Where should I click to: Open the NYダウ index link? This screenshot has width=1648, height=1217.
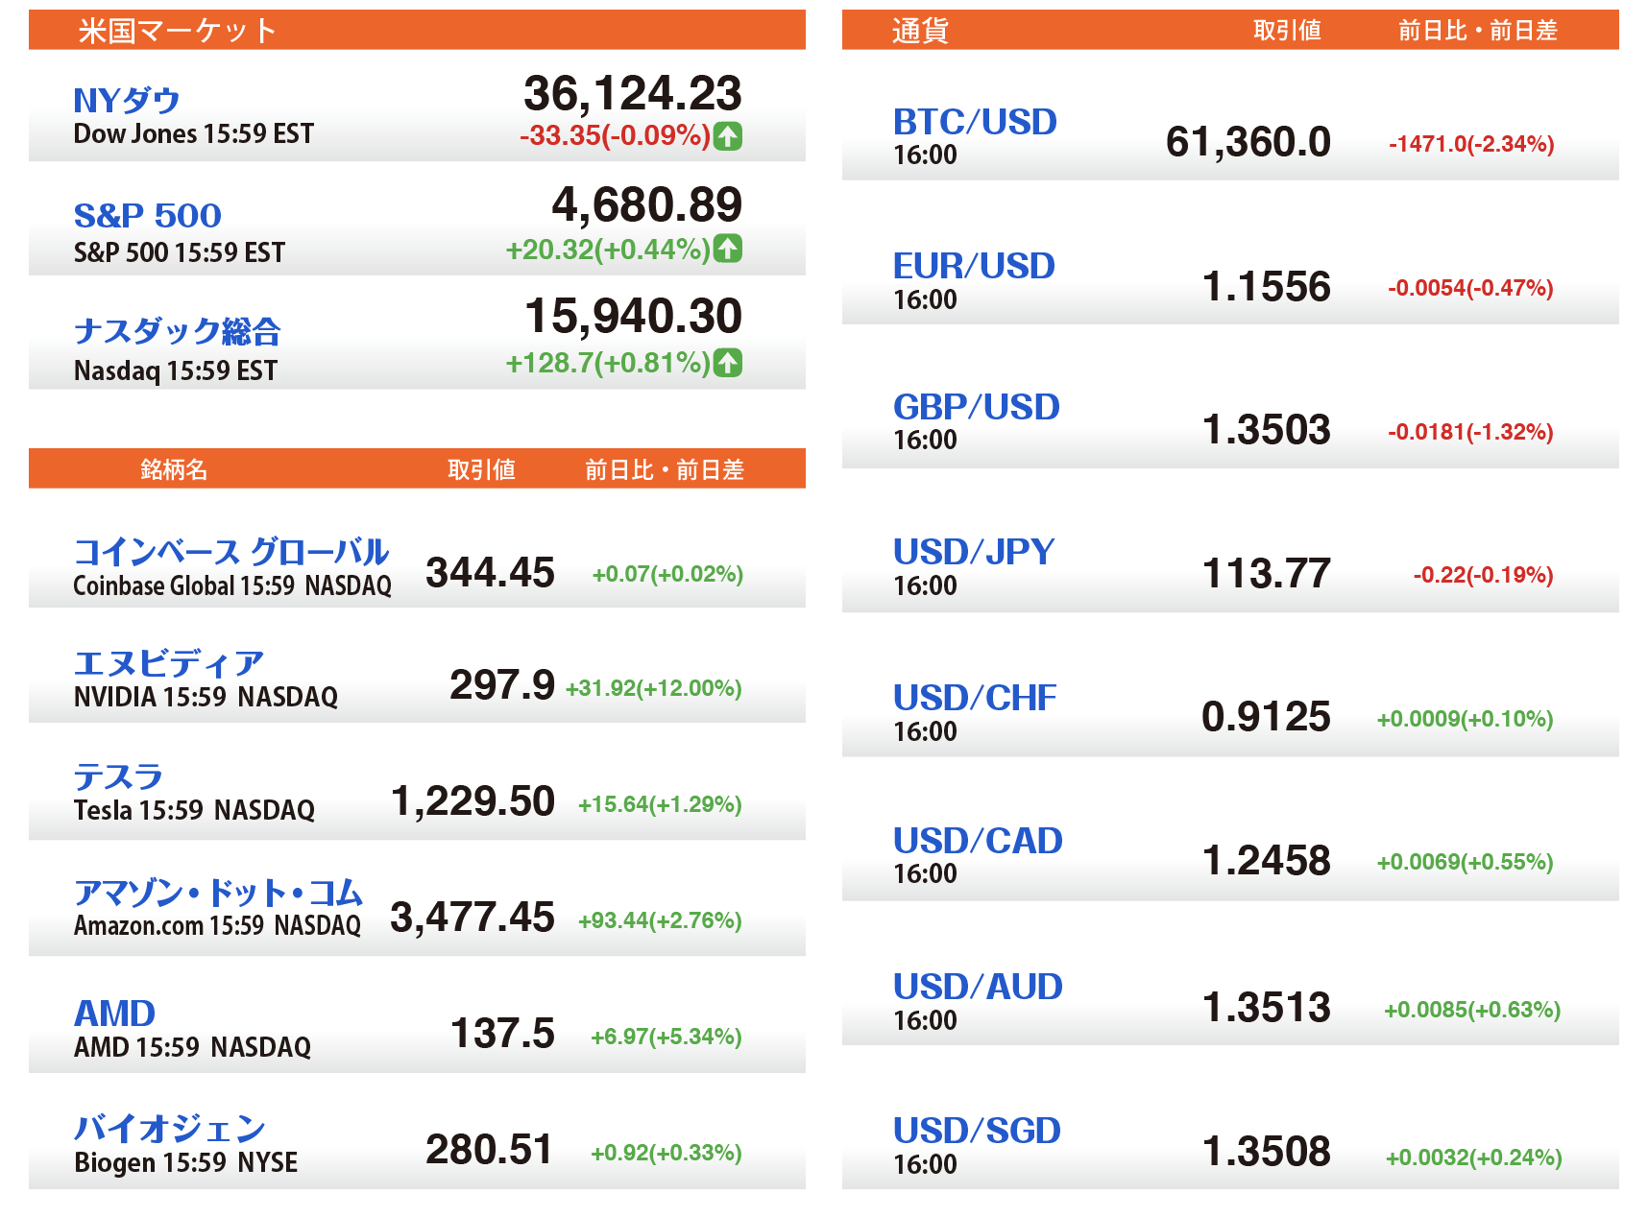tap(127, 101)
